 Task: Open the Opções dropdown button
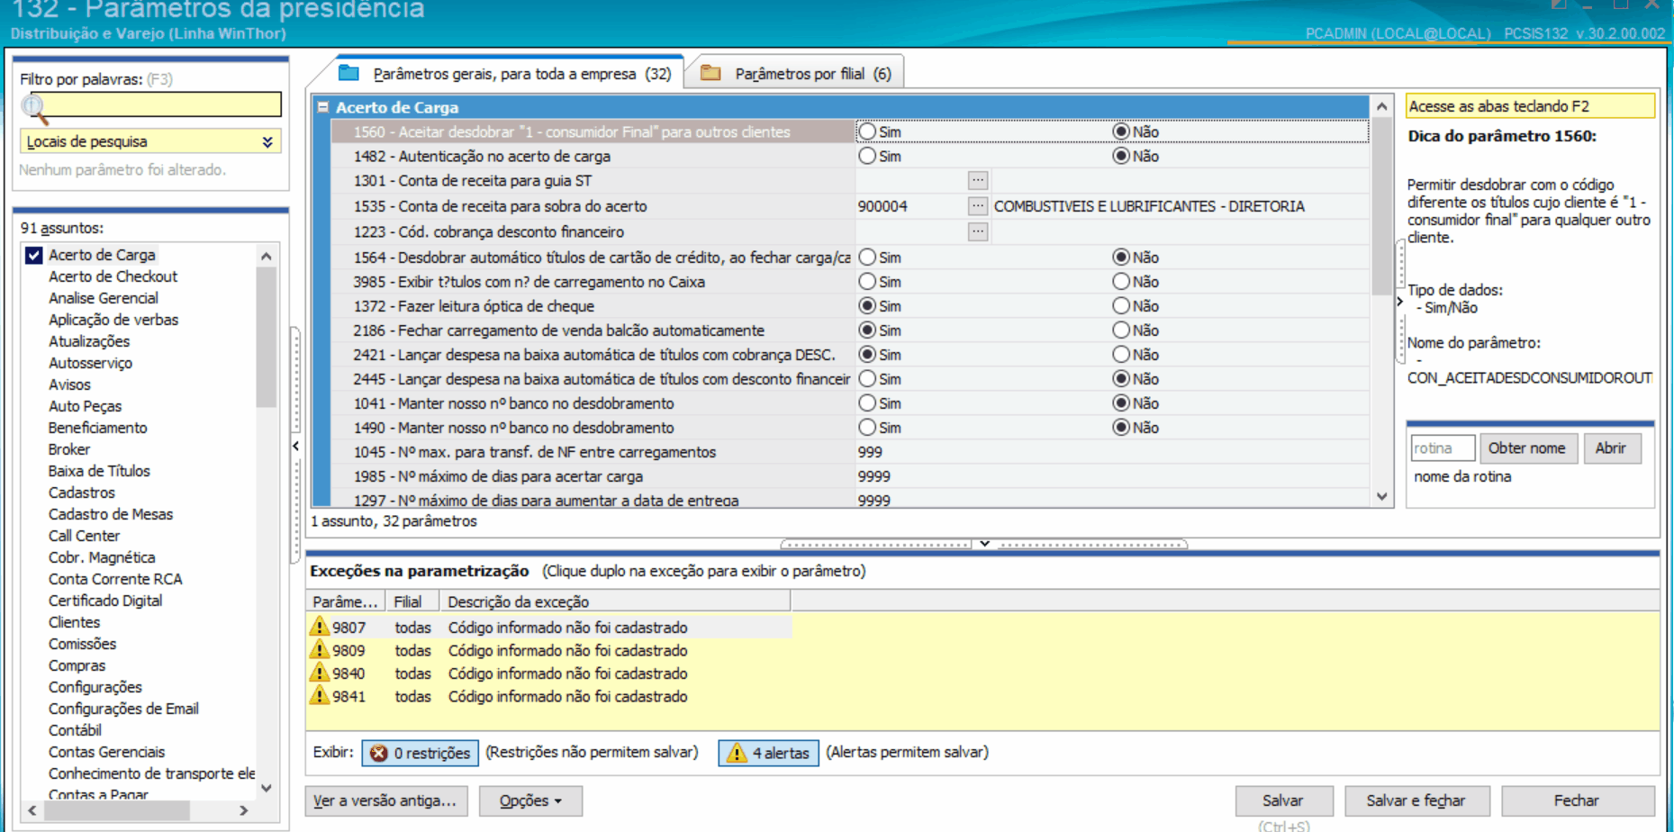(x=530, y=800)
